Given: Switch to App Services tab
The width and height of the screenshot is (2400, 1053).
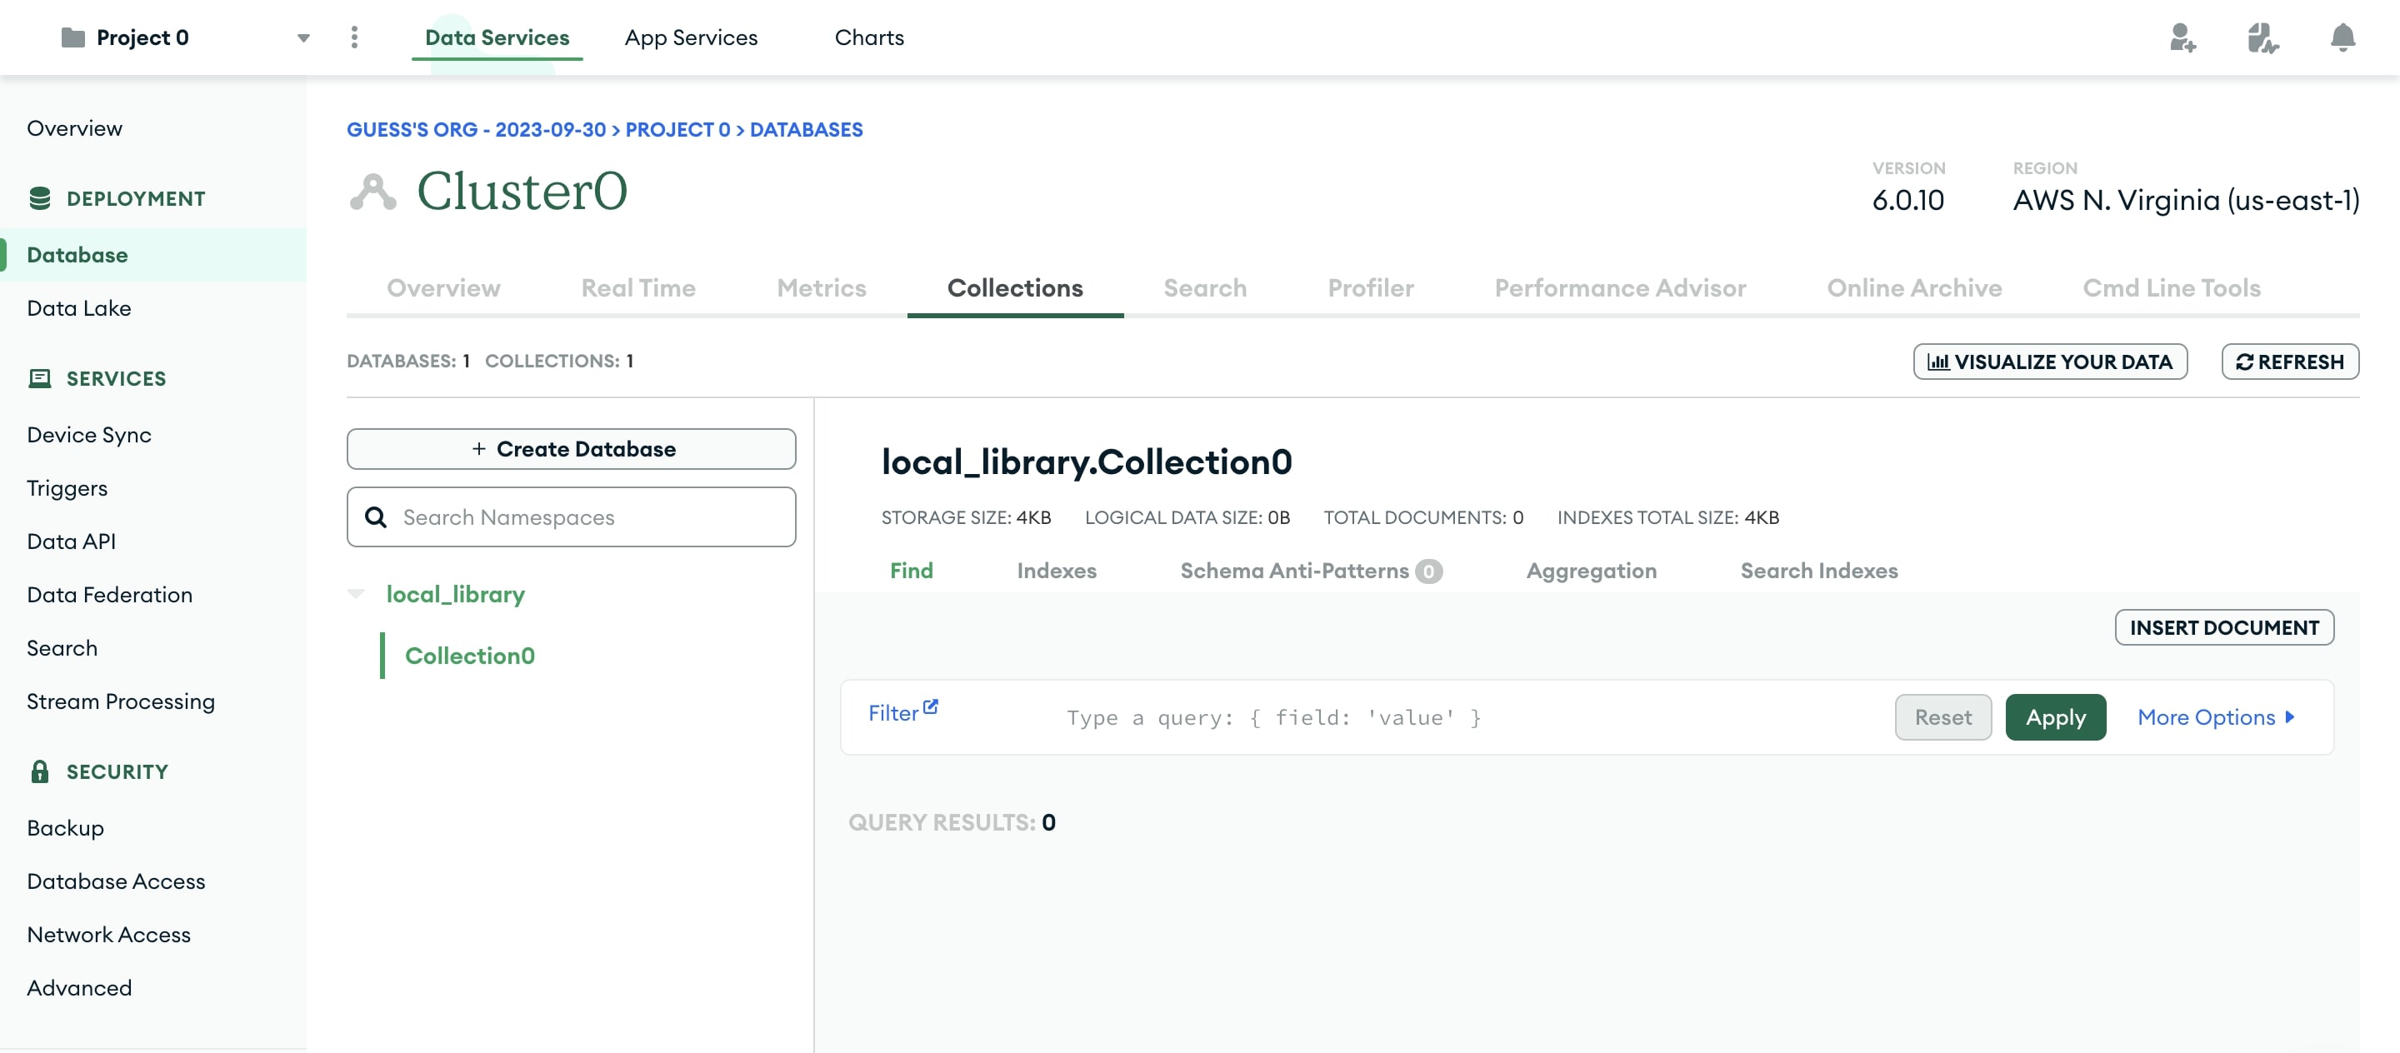Looking at the screenshot, I should [690, 37].
